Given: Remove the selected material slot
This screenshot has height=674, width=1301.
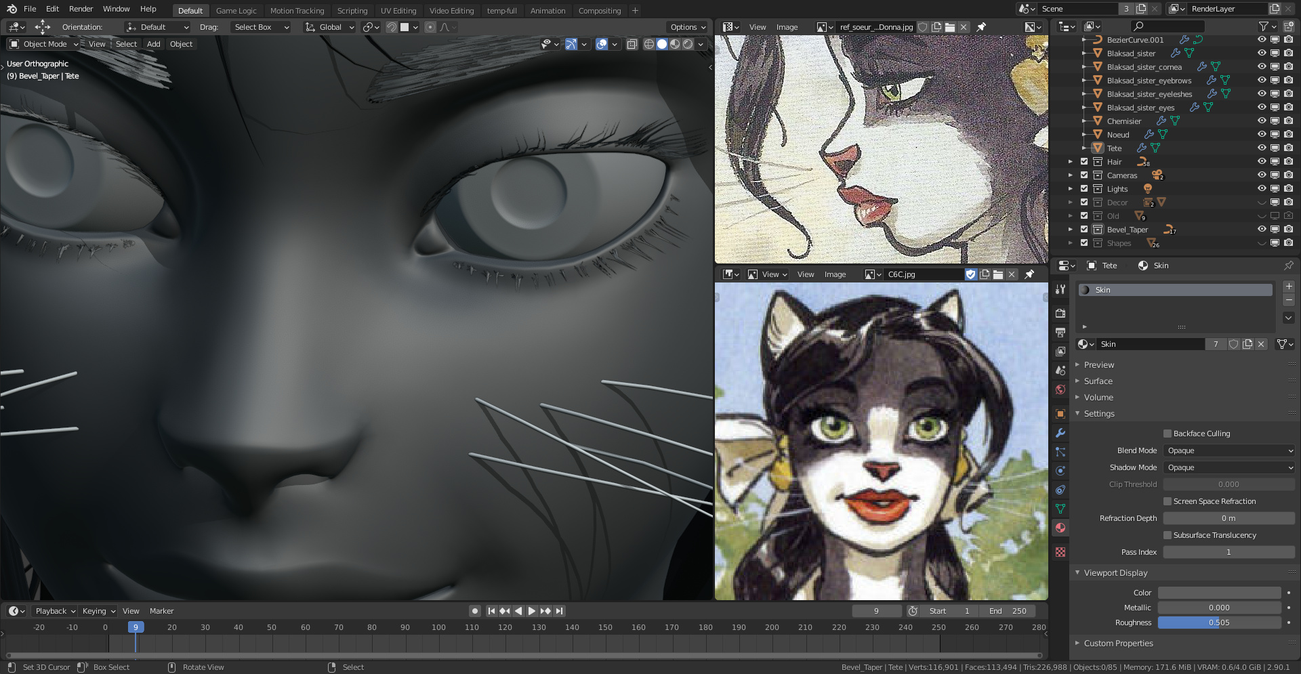Looking at the screenshot, I should click(x=1289, y=300).
